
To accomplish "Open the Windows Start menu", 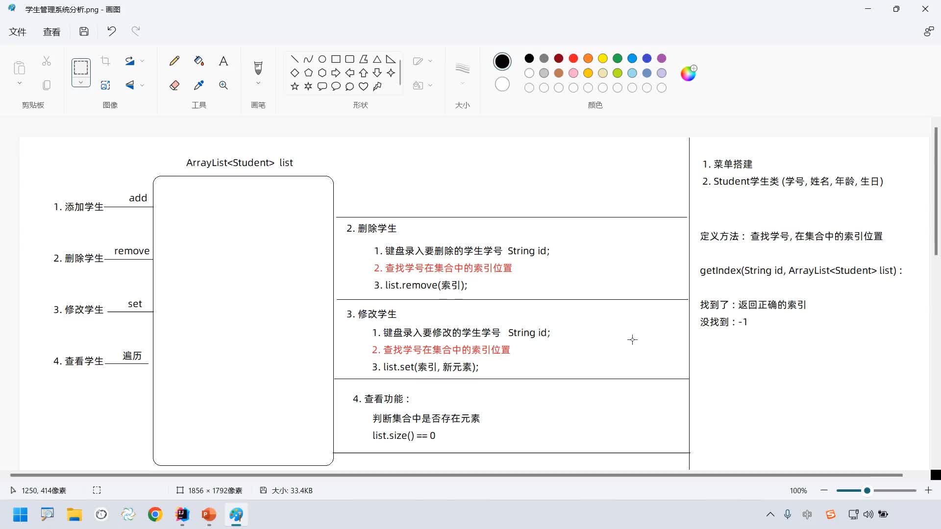I will [x=20, y=514].
